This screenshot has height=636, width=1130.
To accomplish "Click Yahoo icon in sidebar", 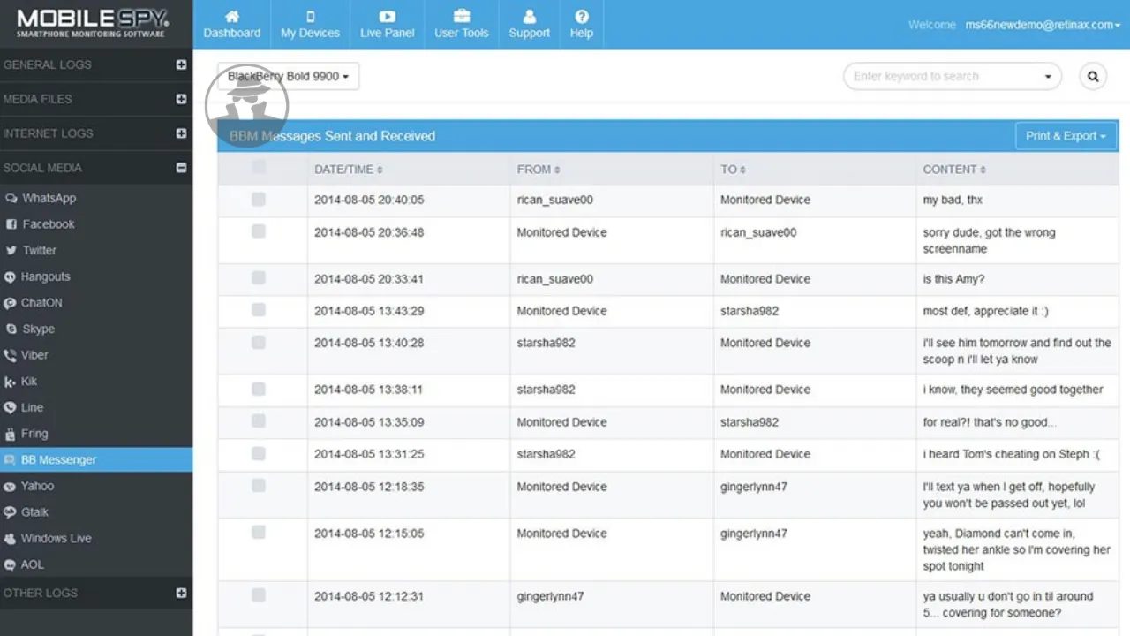I will click(x=11, y=486).
